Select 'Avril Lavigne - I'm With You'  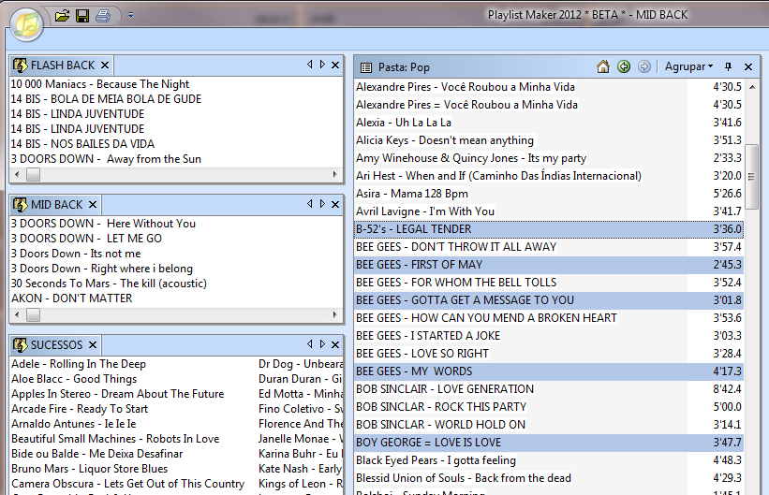tap(425, 211)
